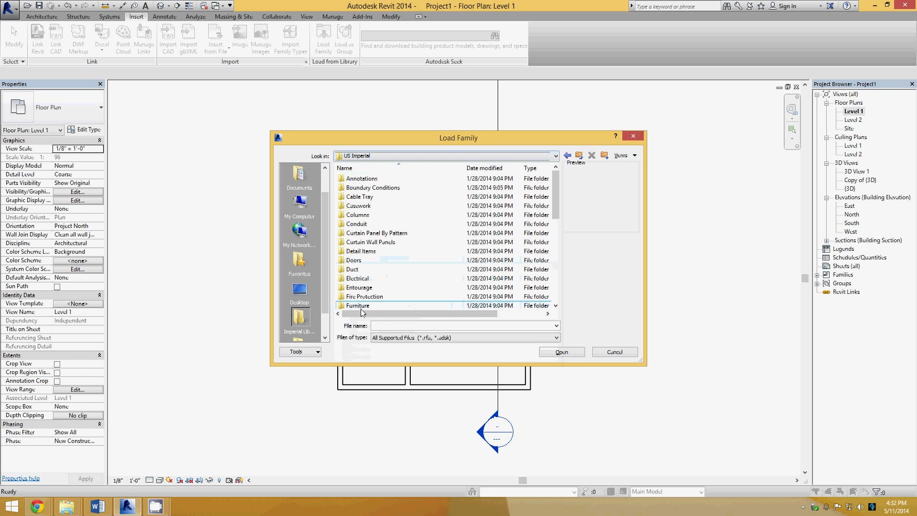Open the Look in dropdown showing US Imperial
917x516 pixels.
(555, 156)
